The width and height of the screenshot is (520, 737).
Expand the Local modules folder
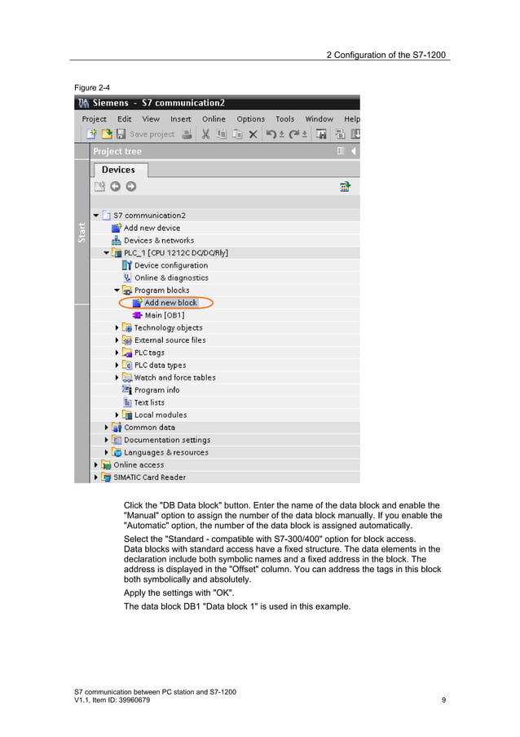(117, 415)
